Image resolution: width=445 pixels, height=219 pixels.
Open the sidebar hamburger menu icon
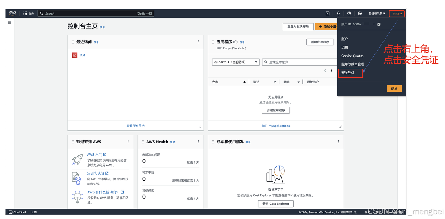(x=9, y=22)
